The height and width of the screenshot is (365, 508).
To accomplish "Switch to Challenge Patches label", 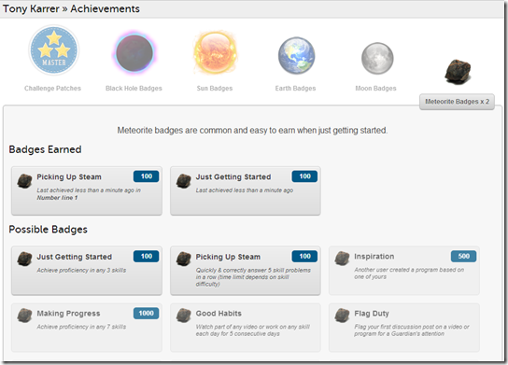I will tap(52, 88).
